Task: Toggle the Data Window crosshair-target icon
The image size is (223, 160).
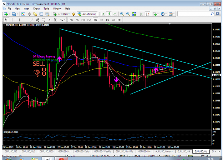Action: (29, 14)
